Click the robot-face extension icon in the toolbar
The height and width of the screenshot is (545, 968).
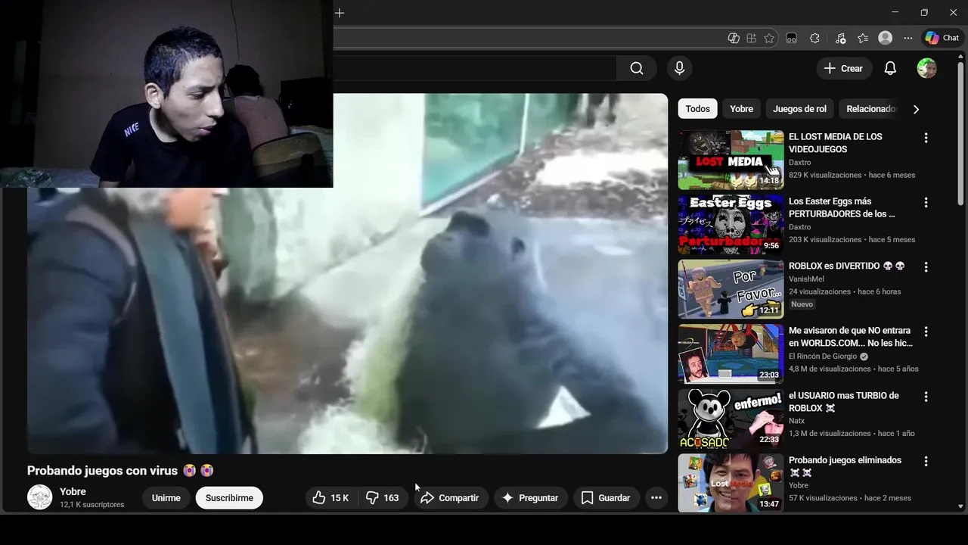[792, 38]
